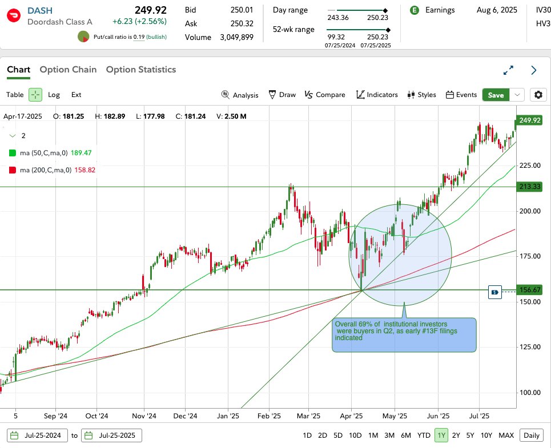Toggle Table view
The width and height of the screenshot is (551, 448).
15,95
